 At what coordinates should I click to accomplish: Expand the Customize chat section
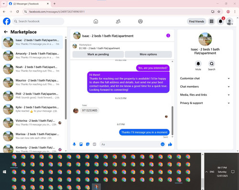[205, 78]
